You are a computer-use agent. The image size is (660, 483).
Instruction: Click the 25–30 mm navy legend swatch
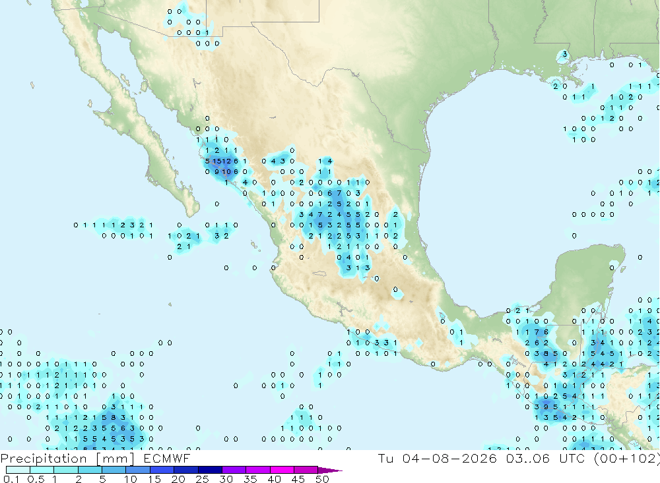click(210, 470)
